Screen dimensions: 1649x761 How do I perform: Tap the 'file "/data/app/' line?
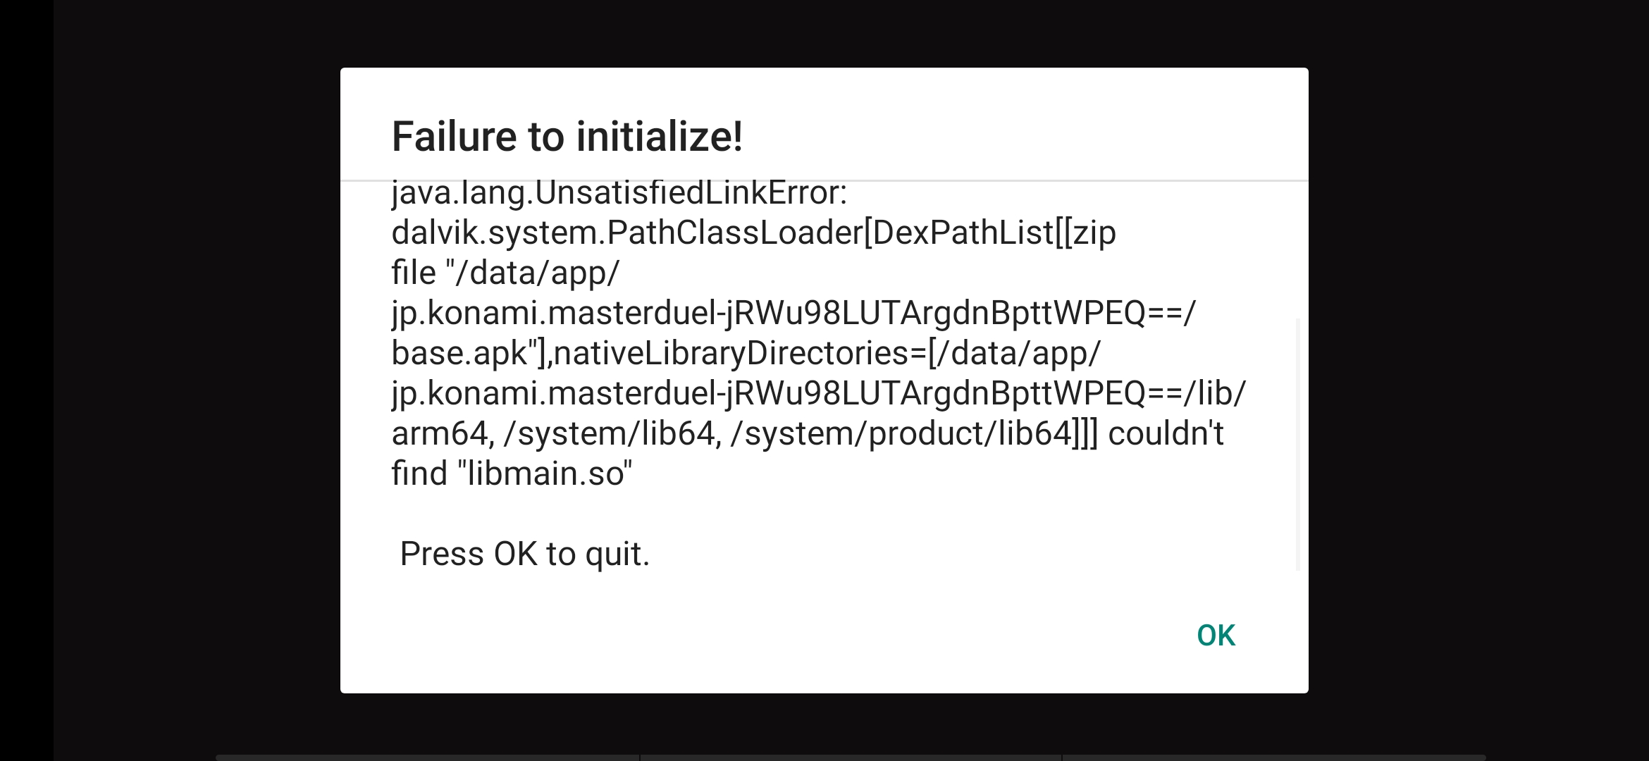(505, 273)
